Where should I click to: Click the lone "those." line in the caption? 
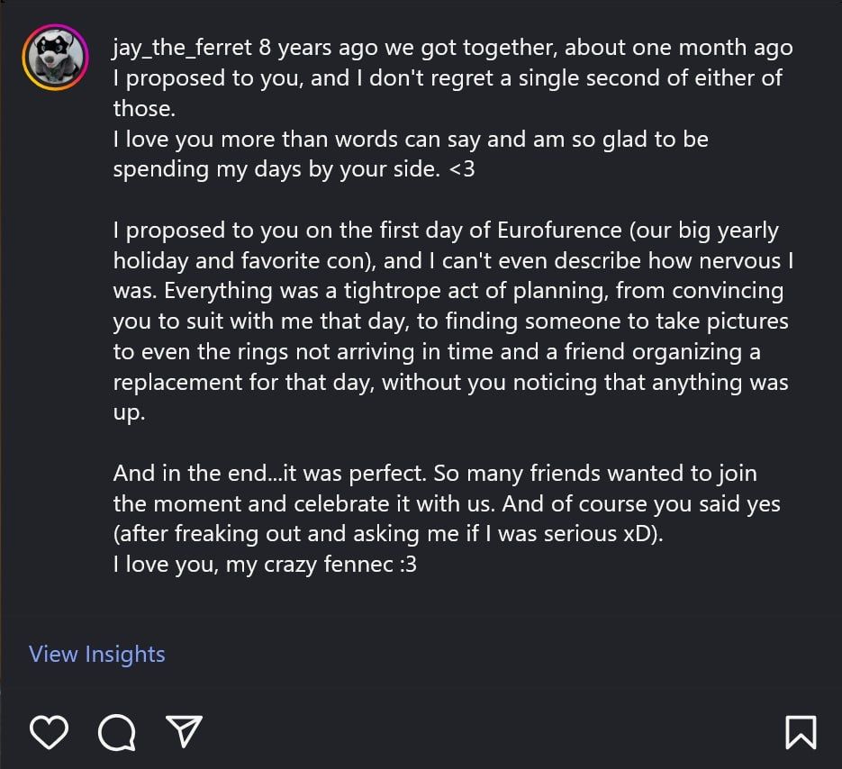coord(143,108)
